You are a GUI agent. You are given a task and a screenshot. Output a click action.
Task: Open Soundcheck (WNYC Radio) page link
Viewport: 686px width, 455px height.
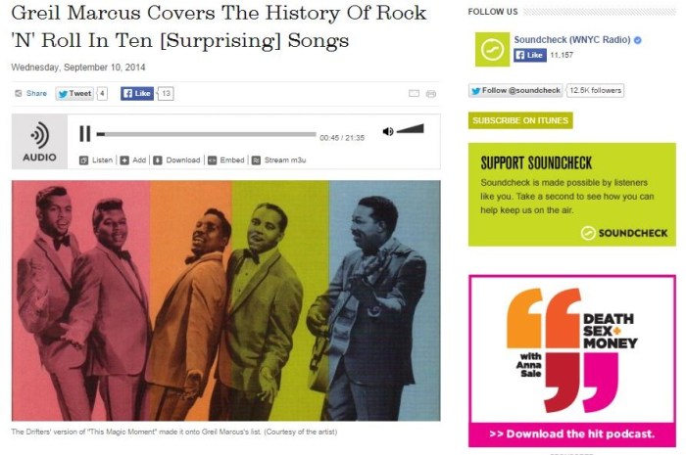coord(572,40)
